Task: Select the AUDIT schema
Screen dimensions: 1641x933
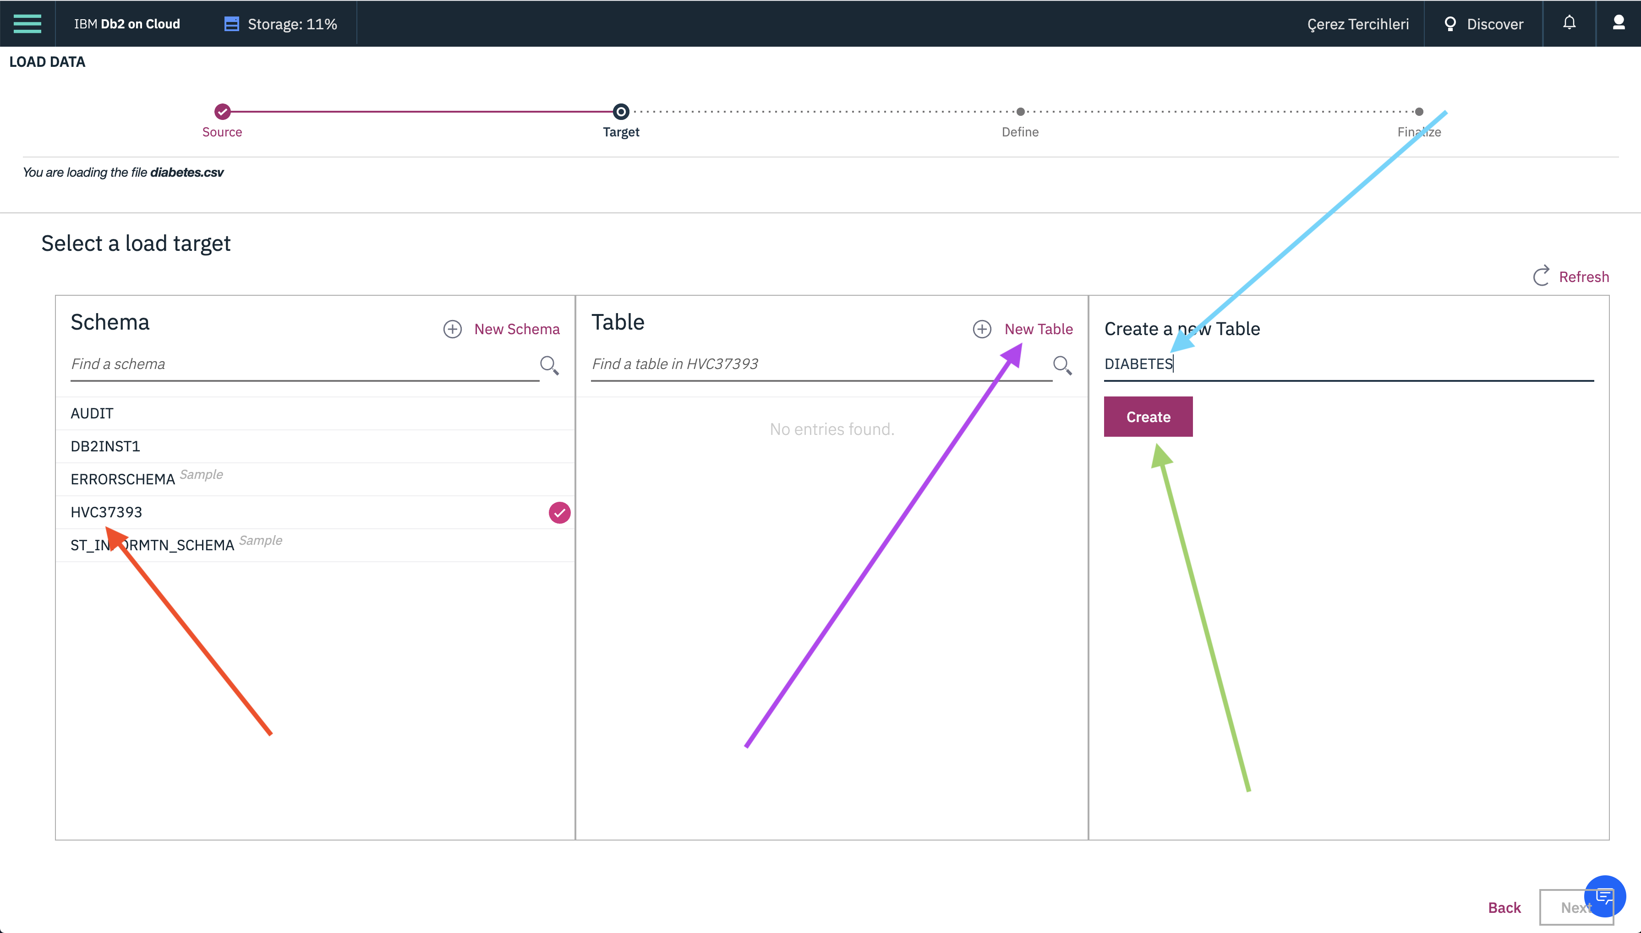Action: (93, 413)
